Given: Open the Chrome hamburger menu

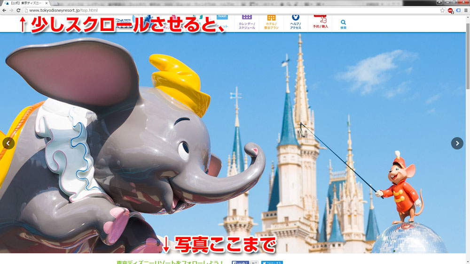Looking at the screenshot, I should 466,10.
